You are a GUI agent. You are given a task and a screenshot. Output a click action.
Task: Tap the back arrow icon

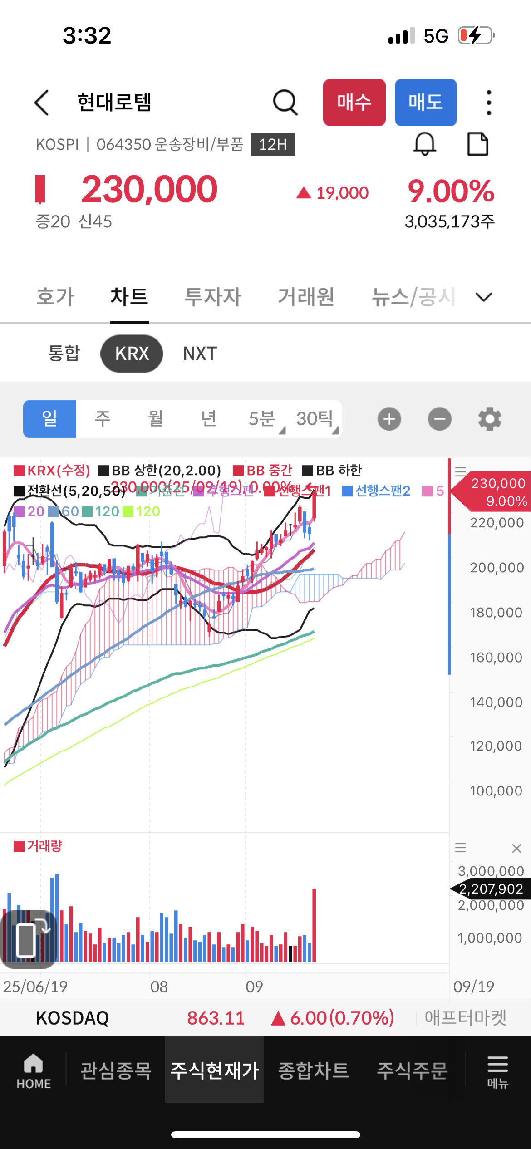point(42,103)
